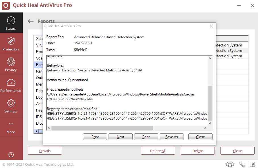Select the 'Mem' report type row
Viewport: 258px width, 168px height.
39,84
